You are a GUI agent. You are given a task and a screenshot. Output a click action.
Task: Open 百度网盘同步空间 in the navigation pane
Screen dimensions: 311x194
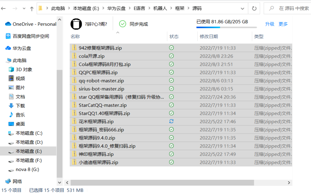31,36
